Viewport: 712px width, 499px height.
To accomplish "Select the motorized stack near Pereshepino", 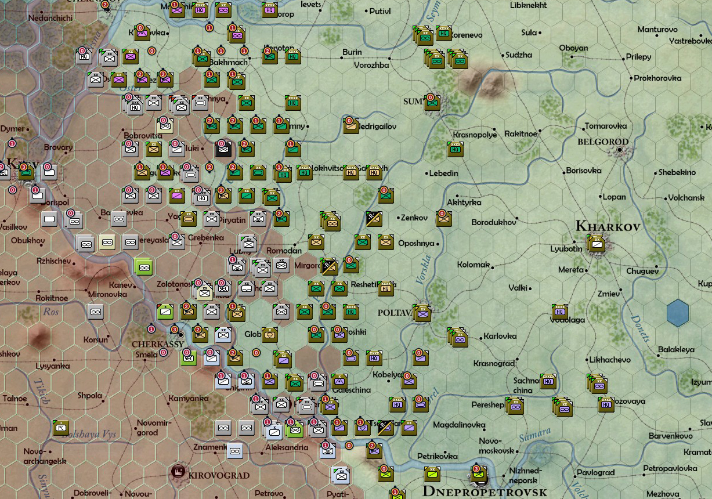I will [515, 406].
